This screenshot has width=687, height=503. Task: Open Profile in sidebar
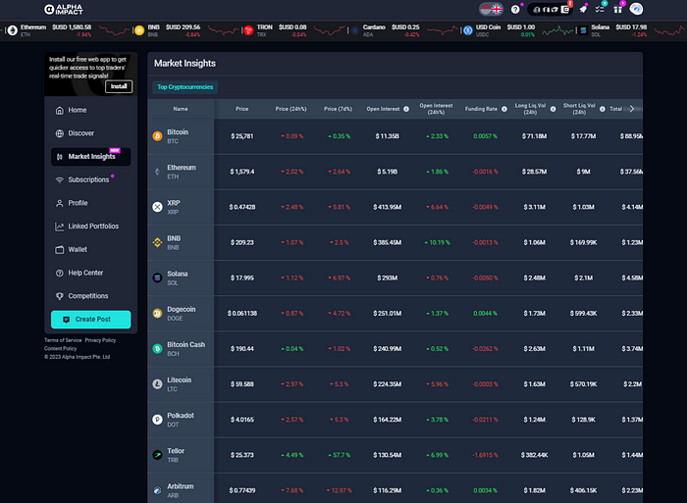coord(90,203)
